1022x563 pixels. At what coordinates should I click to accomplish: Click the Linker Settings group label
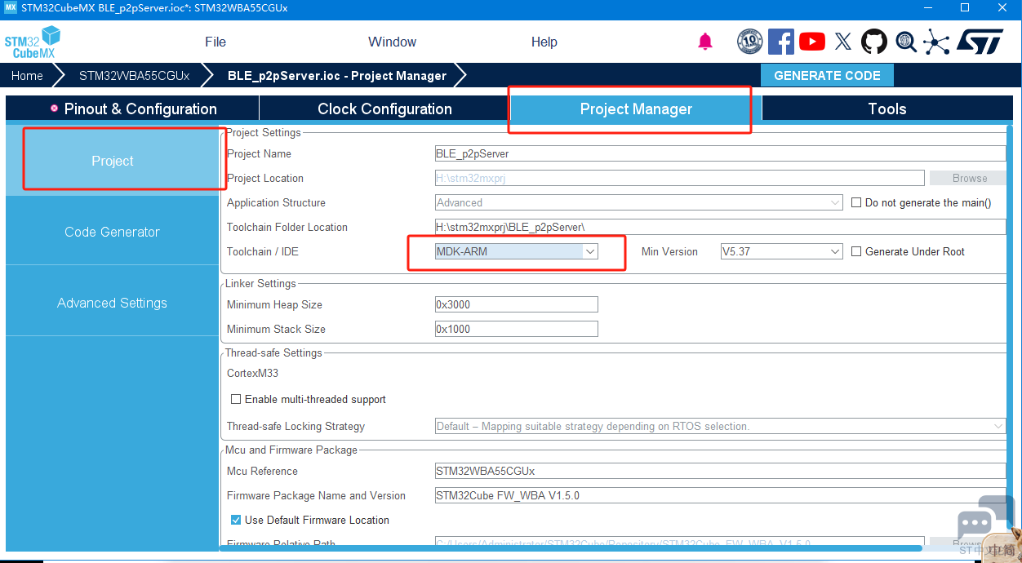[x=260, y=283]
